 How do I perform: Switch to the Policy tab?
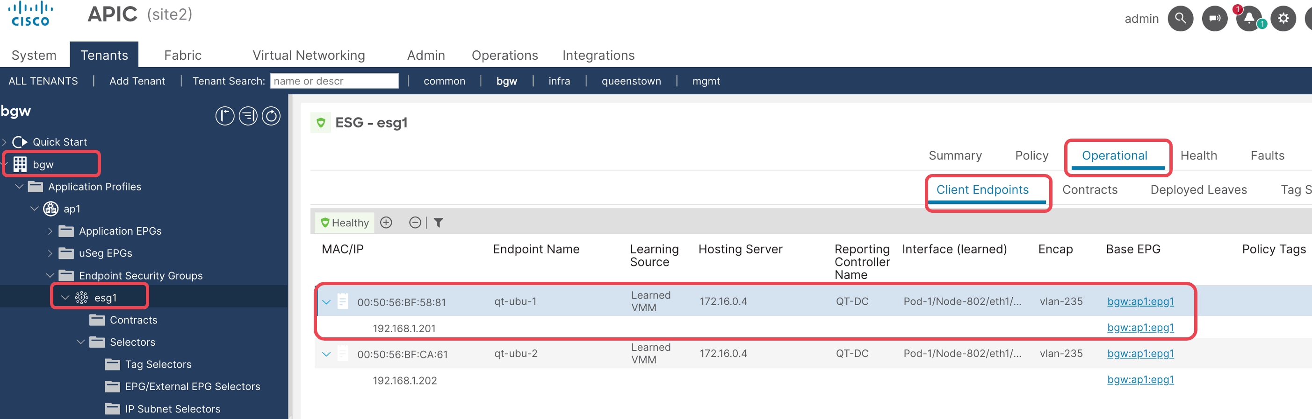tap(1031, 155)
